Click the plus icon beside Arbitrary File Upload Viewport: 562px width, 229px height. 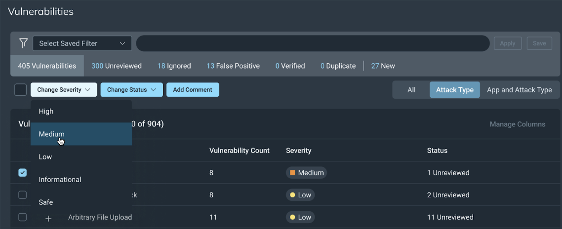(x=48, y=218)
